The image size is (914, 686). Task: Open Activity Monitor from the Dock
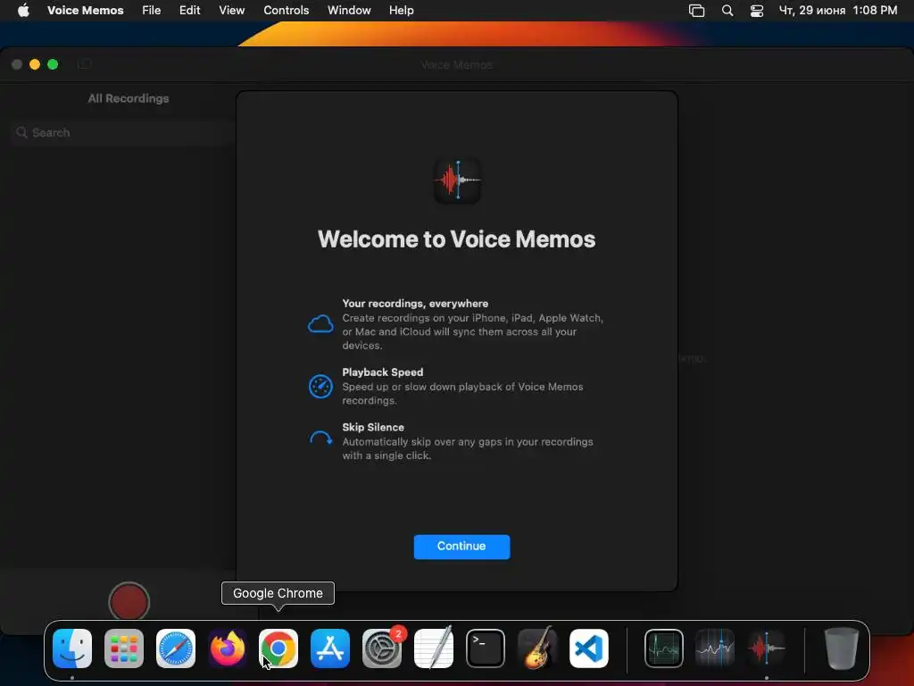tap(664, 648)
